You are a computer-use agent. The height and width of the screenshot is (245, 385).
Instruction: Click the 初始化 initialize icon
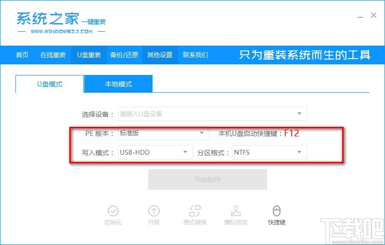(x=113, y=211)
